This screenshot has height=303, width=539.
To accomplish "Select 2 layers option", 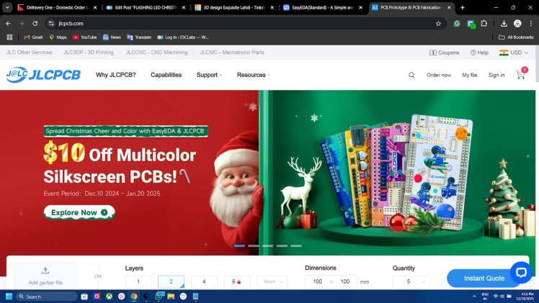I will [171, 281].
